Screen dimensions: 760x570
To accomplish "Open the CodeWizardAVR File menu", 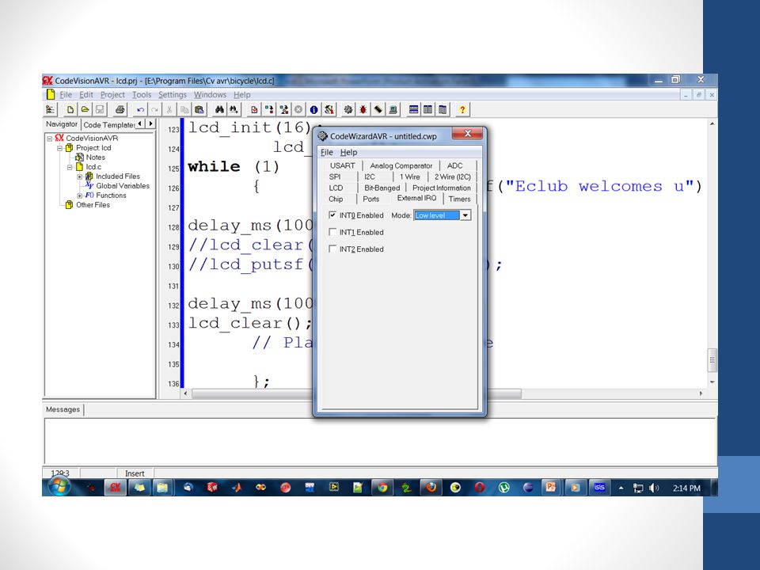I will coord(327,152).
